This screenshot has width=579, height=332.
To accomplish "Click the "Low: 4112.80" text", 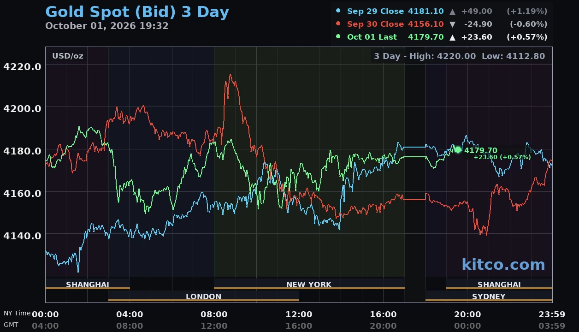I will tap(513, 56).
